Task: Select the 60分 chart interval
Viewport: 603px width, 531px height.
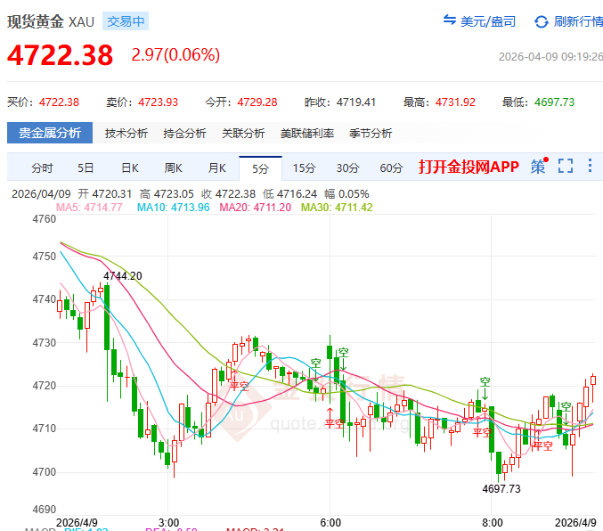Action: coord(391,168)
